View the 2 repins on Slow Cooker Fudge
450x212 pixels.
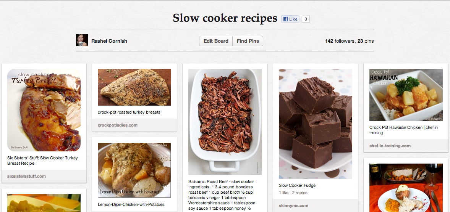coord(299,193)
